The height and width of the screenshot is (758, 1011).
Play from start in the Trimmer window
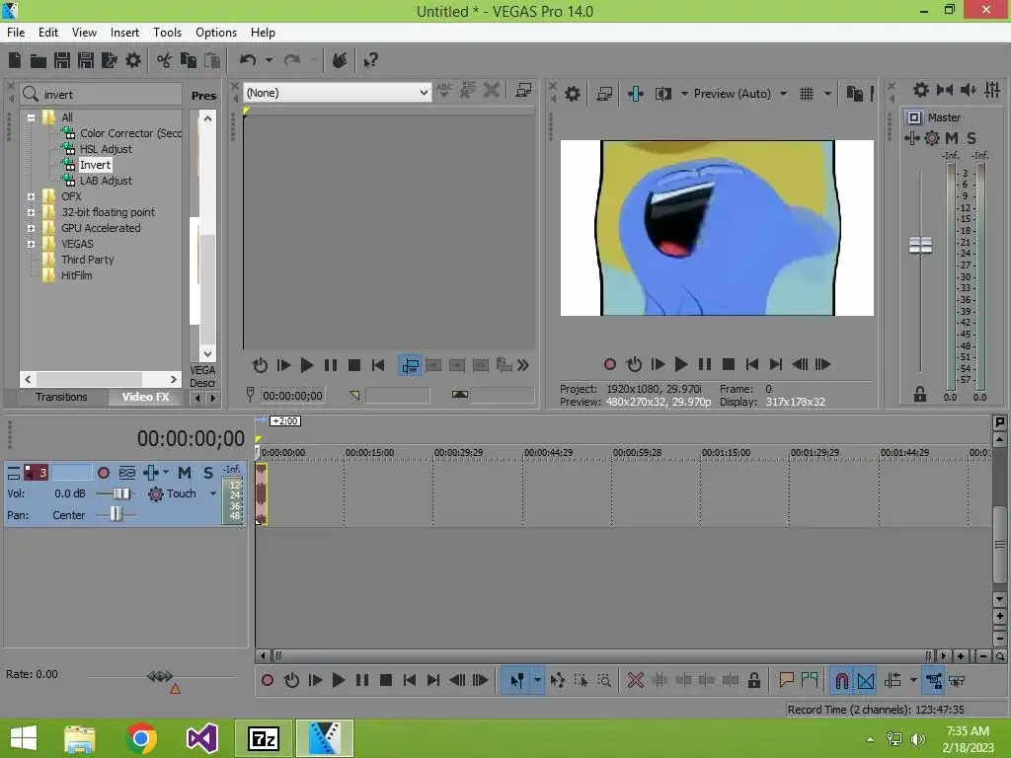click(x=283, y=365)
